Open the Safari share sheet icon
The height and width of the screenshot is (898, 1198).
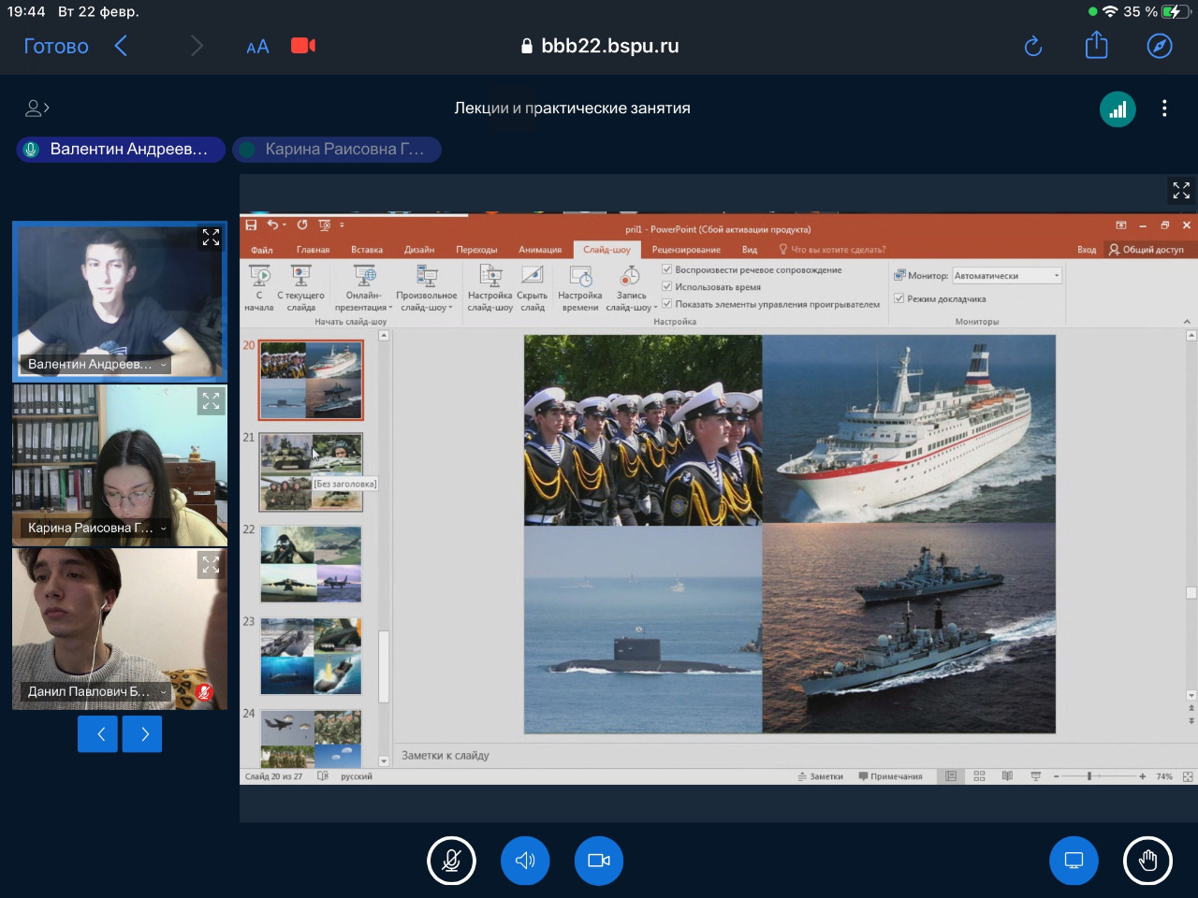[x=1096, y=46]
